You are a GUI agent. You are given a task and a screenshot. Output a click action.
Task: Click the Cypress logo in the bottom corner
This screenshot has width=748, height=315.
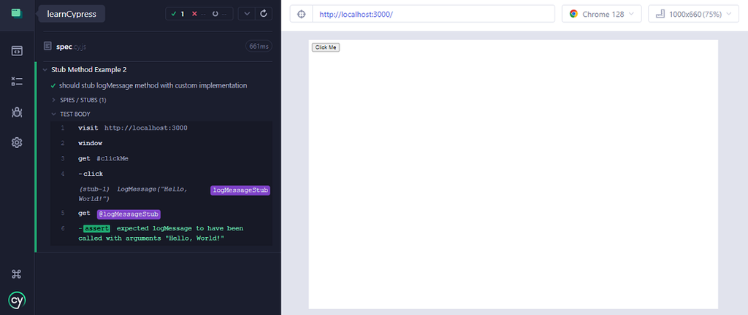(17, 300)
